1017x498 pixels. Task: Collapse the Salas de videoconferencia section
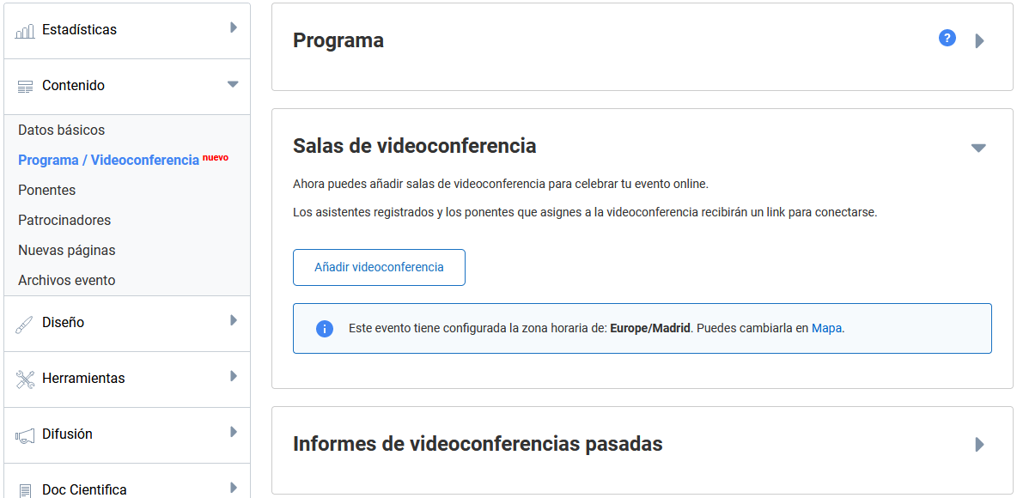[977, 148]
